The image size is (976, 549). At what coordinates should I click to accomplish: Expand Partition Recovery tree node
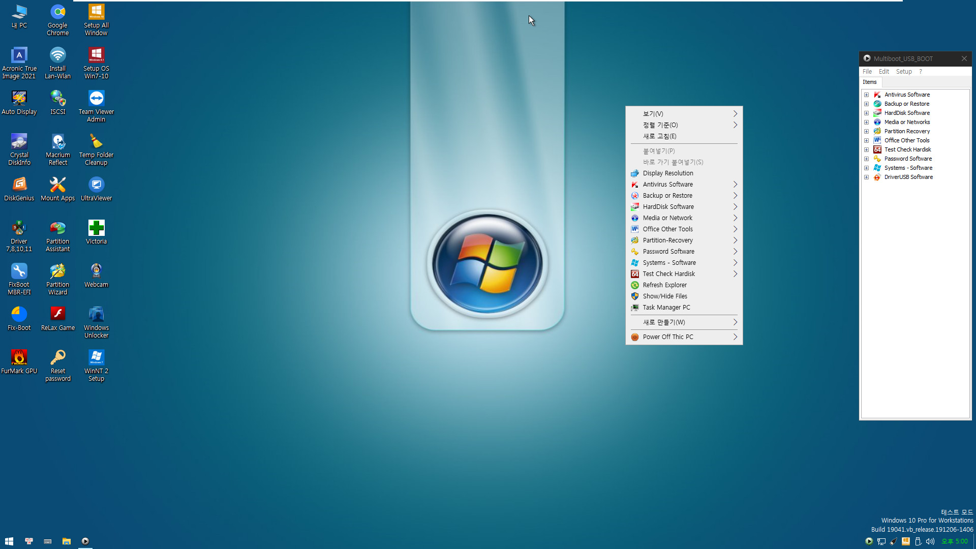(x=866, y=131)
